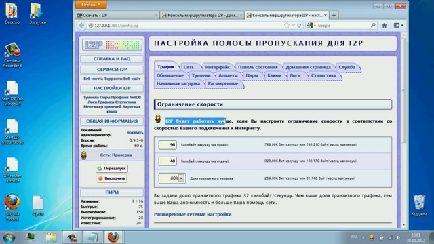Click Firefox icon in the taskbar

(x=113, y=237)
